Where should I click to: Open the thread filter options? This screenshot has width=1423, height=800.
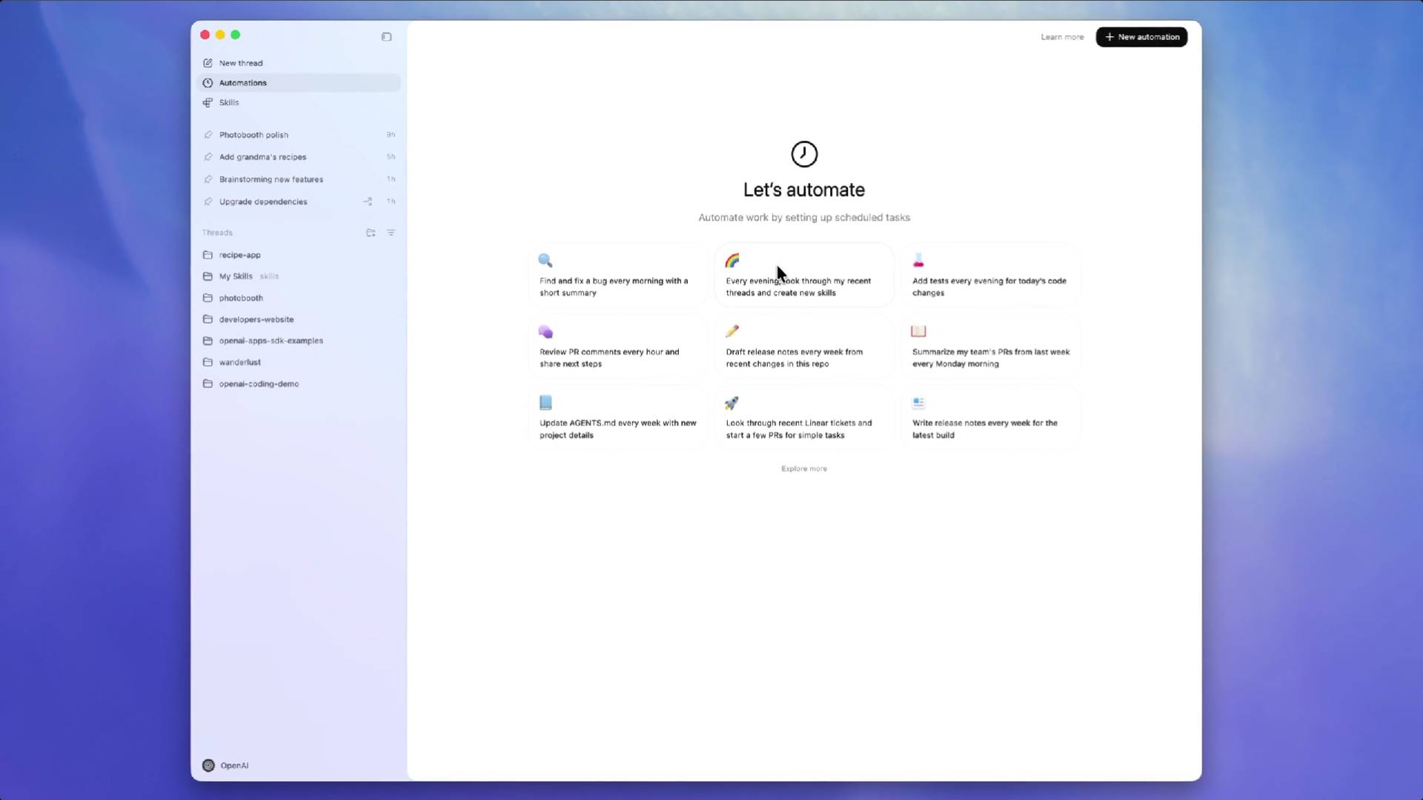click(x=391, y=233)
